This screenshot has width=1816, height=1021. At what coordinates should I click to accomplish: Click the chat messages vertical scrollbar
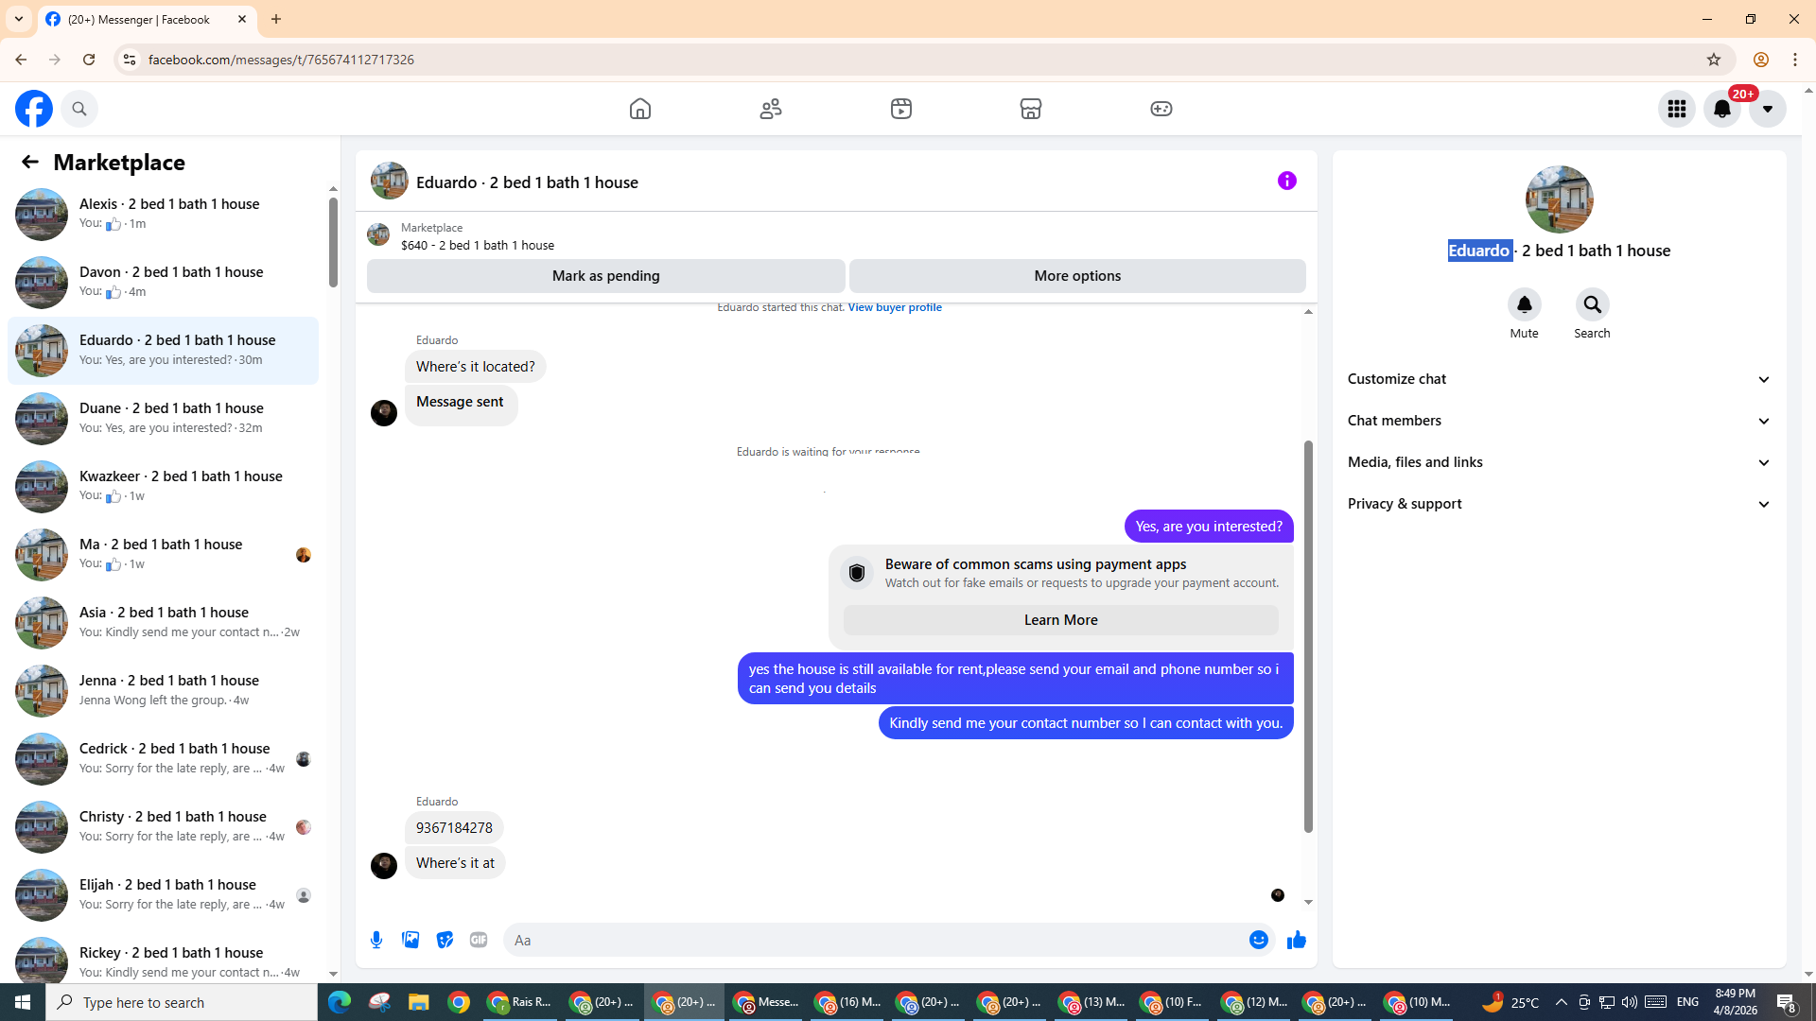(x=1308, y=635)
